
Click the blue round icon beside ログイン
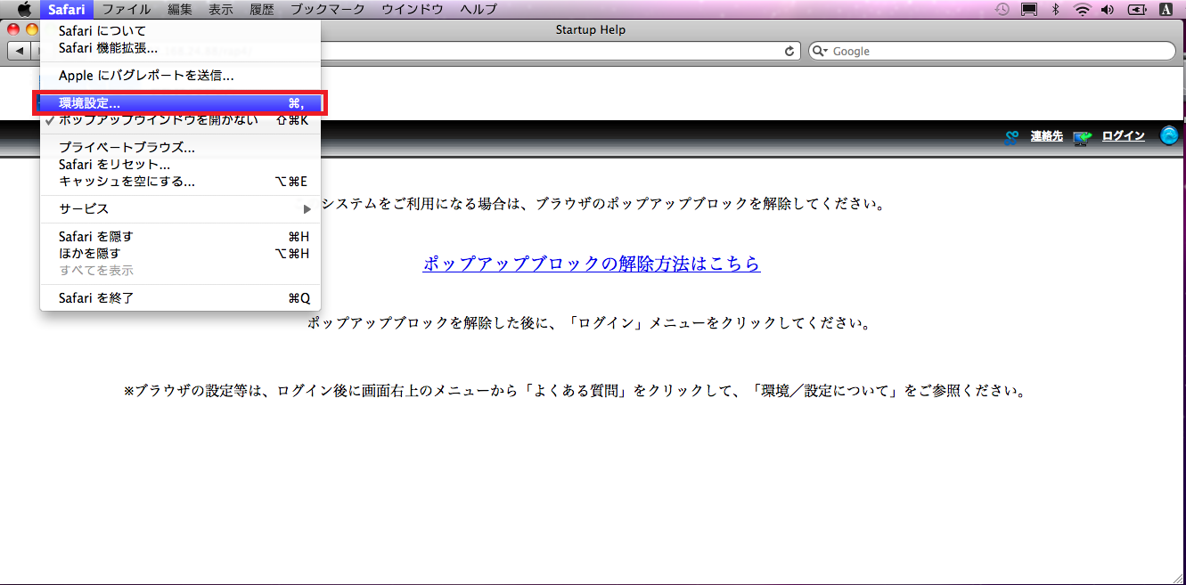click(1169, 135)
